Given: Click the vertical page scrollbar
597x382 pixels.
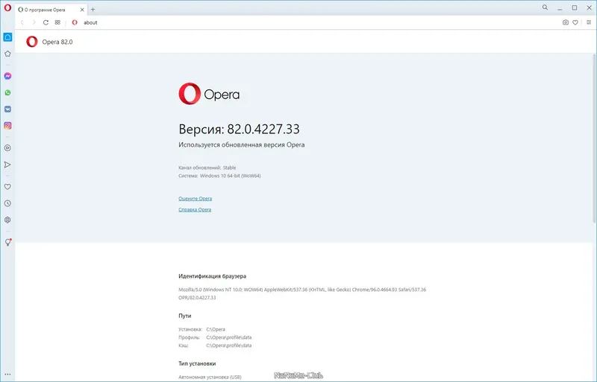Looking at the screenshot, I should pyautogui.click(x=594, y=138).
